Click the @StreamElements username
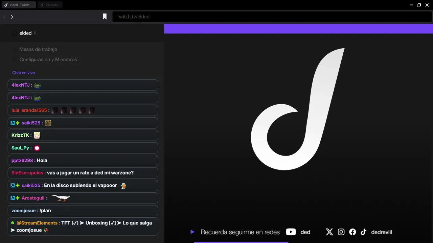Viewport: 433px width, 243px height. (x=37, y=223)
